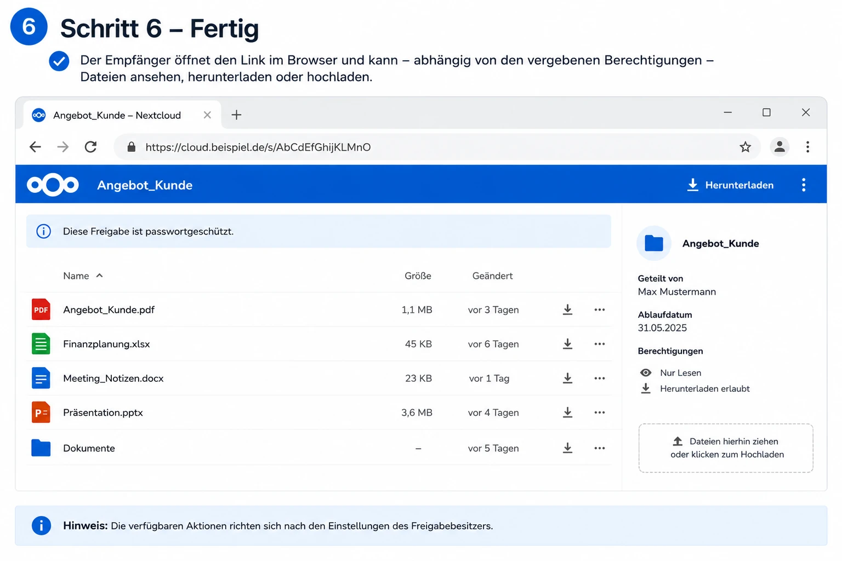Click the blue info icon beside Hinweis
The width and height of the screenshot is (842, 561).
(x=42, y=525)
